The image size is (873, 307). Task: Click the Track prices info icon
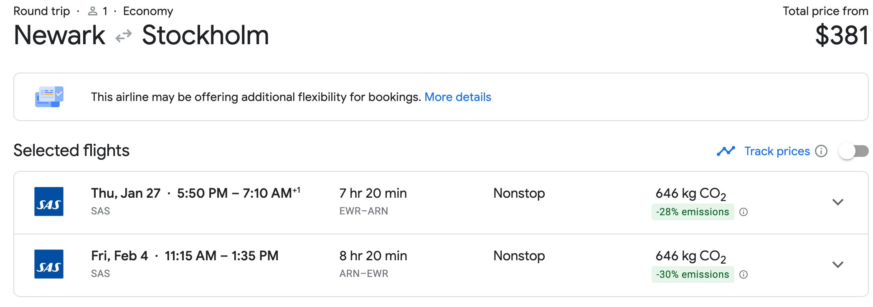821,151
